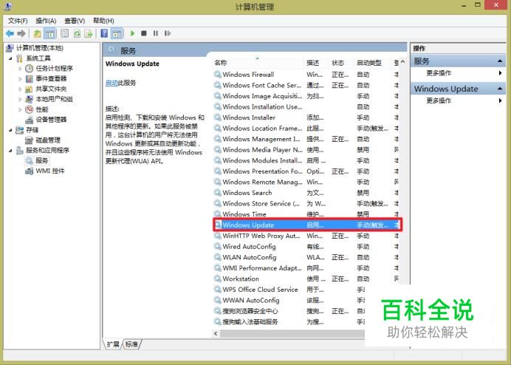Click the Properties toolbar icon
511x365 pixels.
point(65,33)
